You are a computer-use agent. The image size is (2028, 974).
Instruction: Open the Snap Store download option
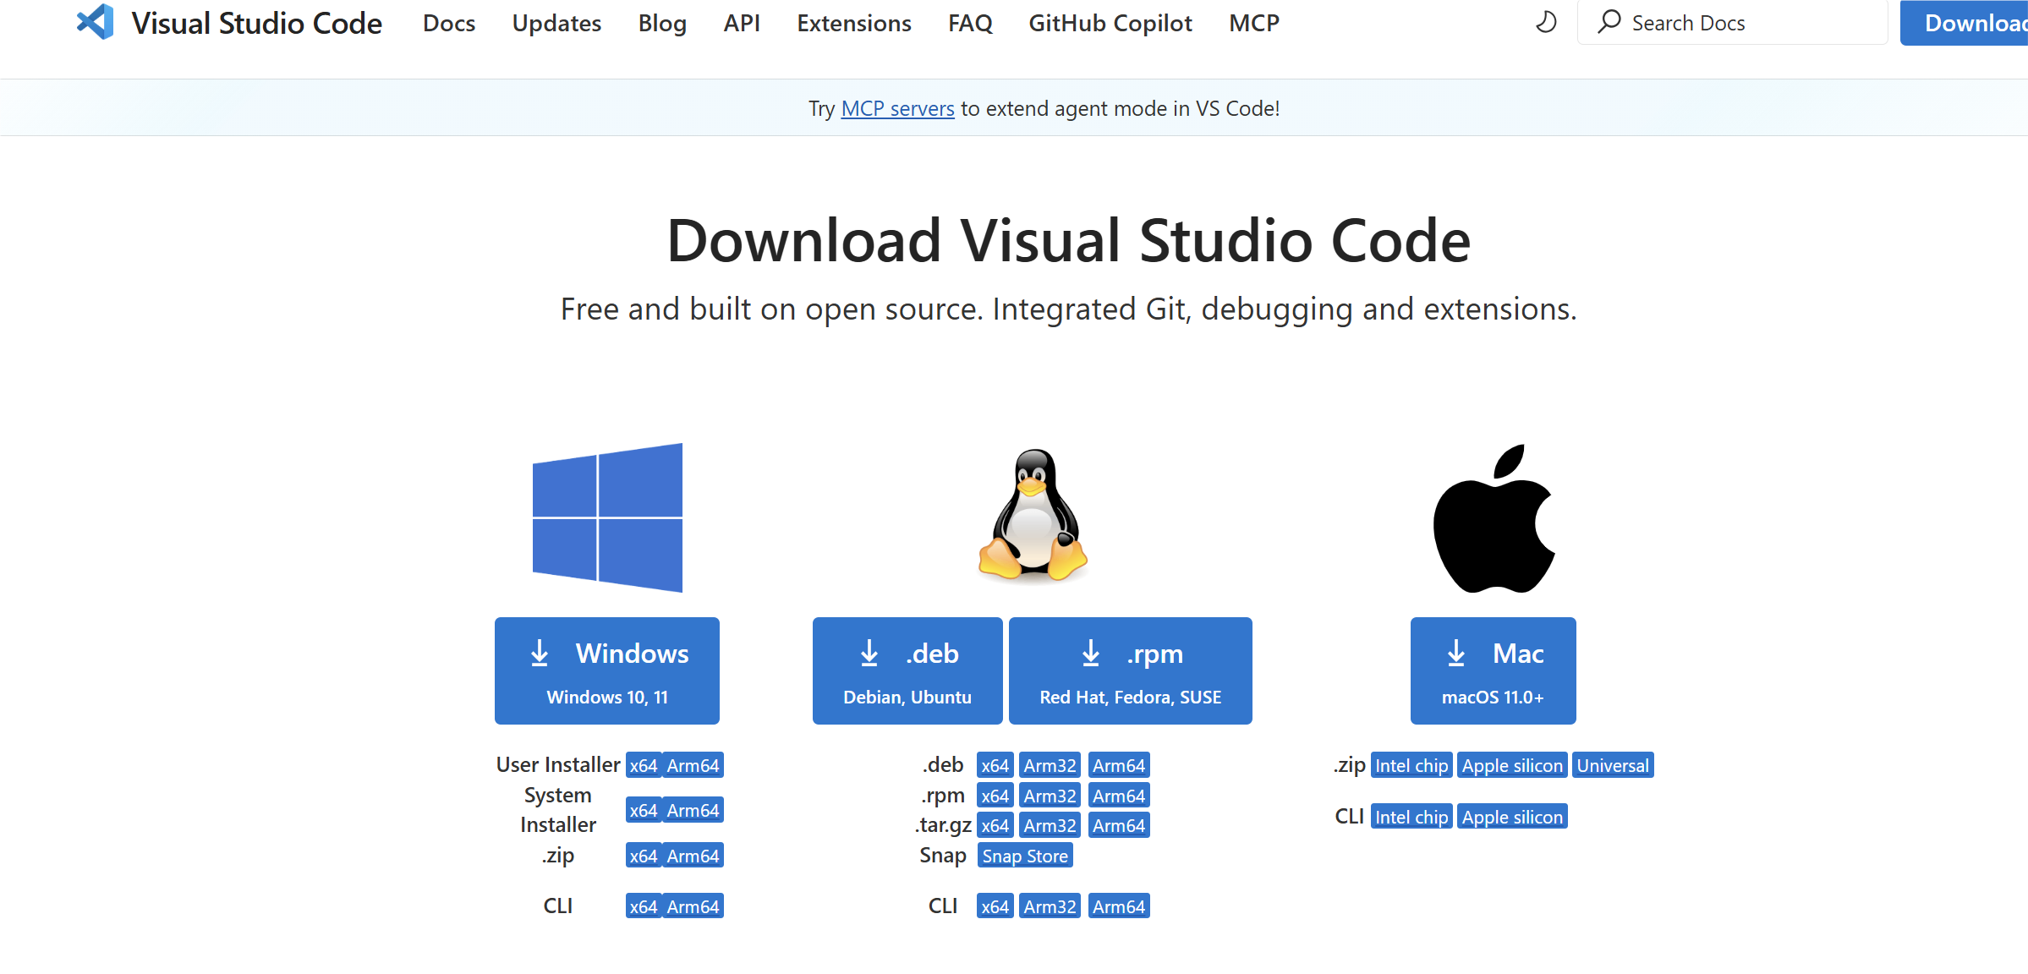[1024, 855]
